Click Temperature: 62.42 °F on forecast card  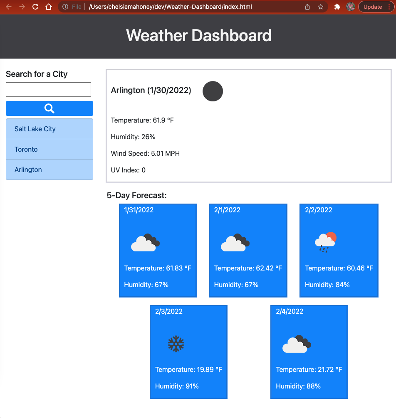pyautogui.click(x=248, y=268)
